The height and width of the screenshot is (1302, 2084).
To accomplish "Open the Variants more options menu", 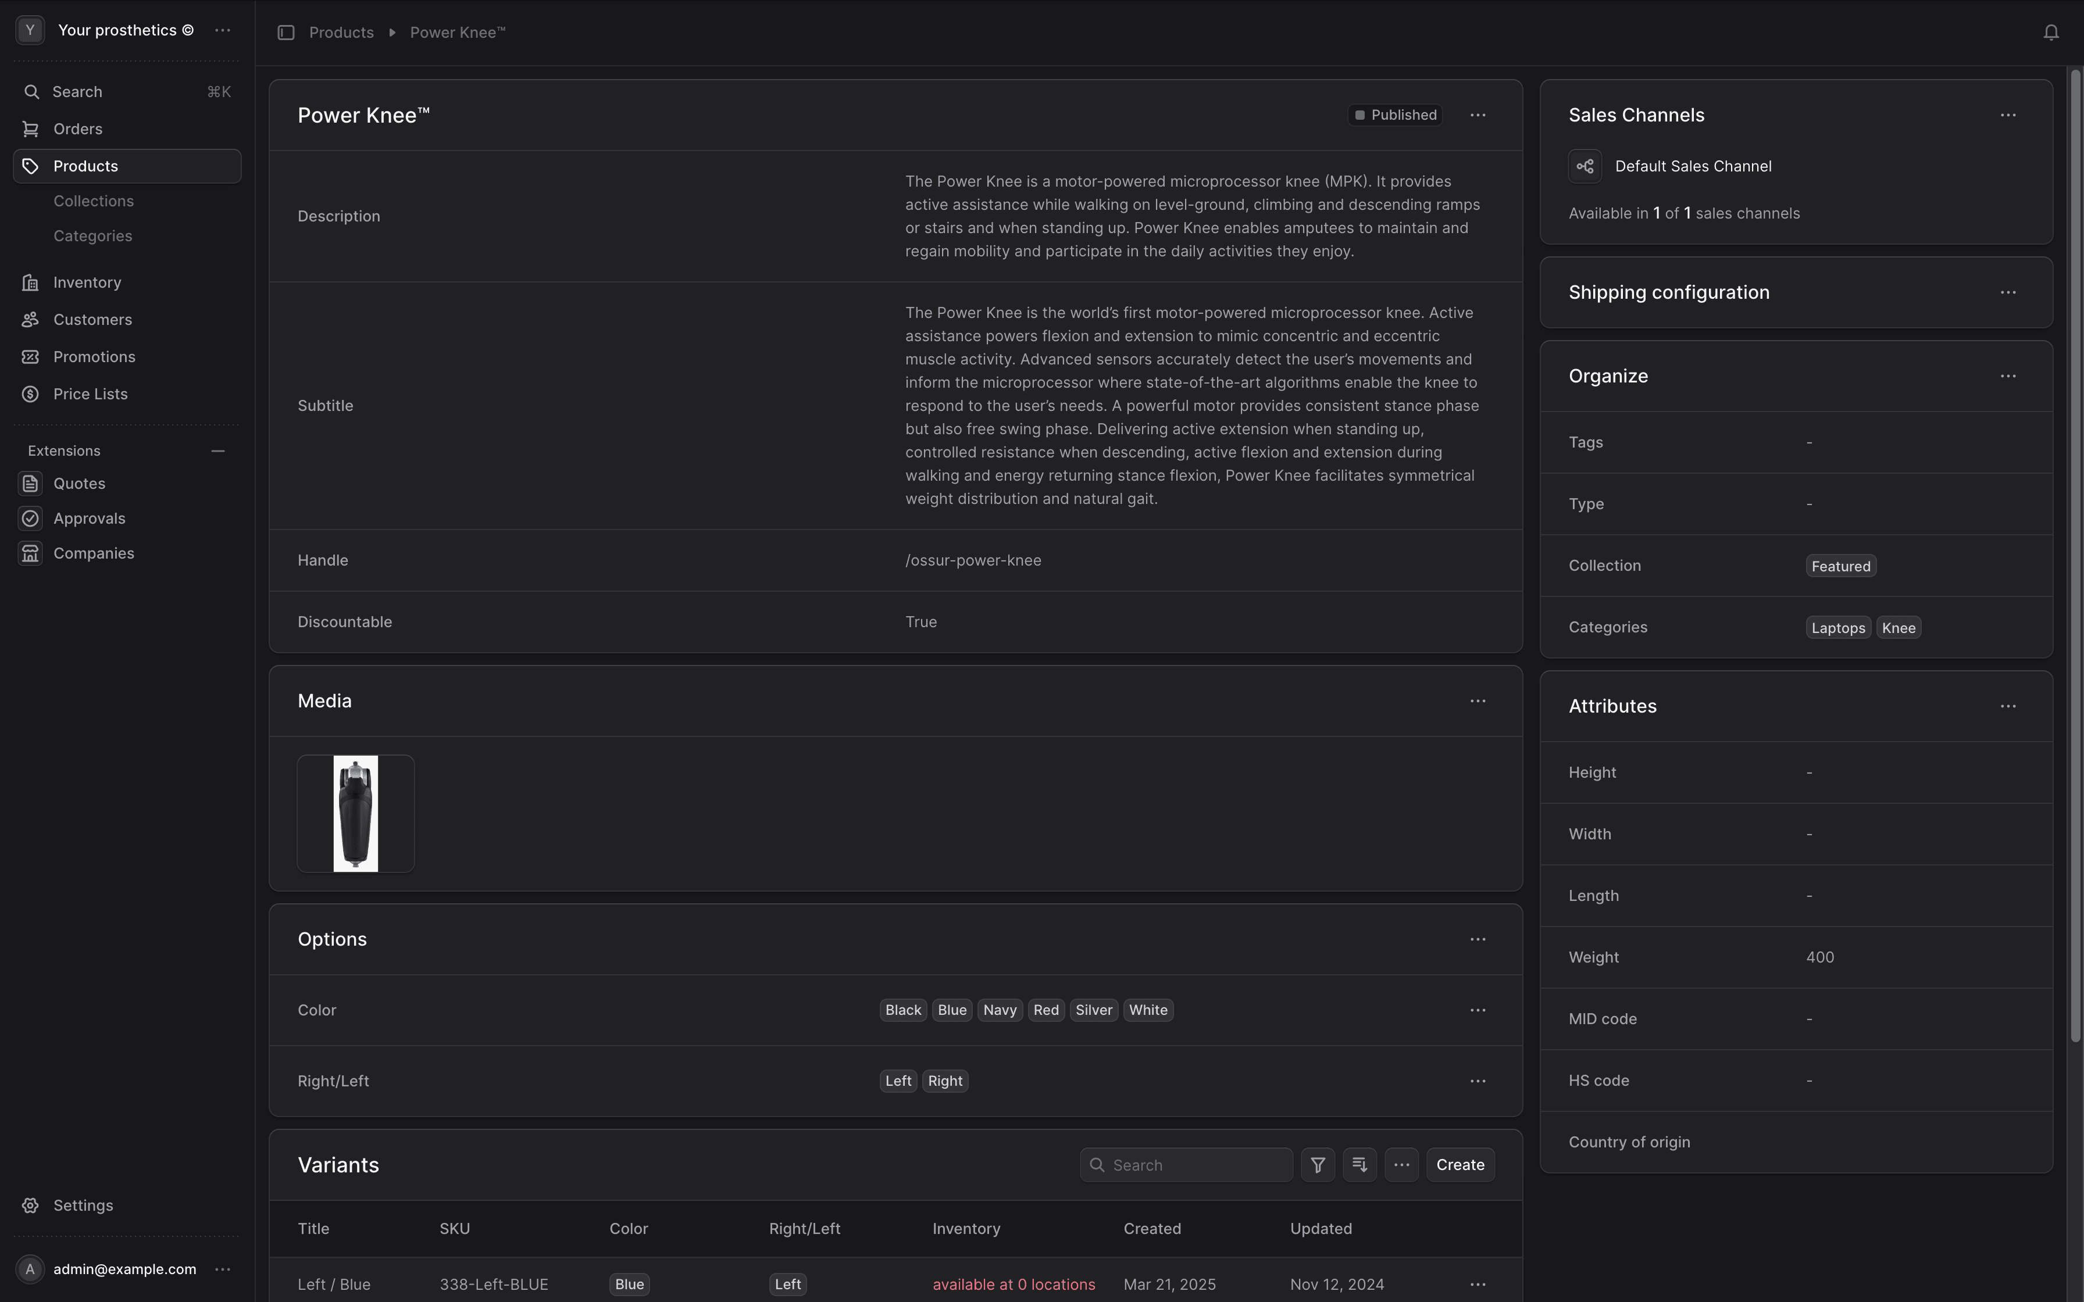I will pyautogui.click(x=1402, y=1165).
